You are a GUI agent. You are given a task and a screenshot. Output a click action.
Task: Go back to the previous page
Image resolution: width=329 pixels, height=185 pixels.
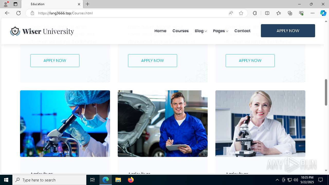tap(7, 13)
